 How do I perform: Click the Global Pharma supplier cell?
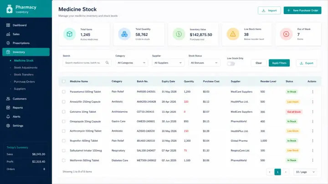coord(239,141)
